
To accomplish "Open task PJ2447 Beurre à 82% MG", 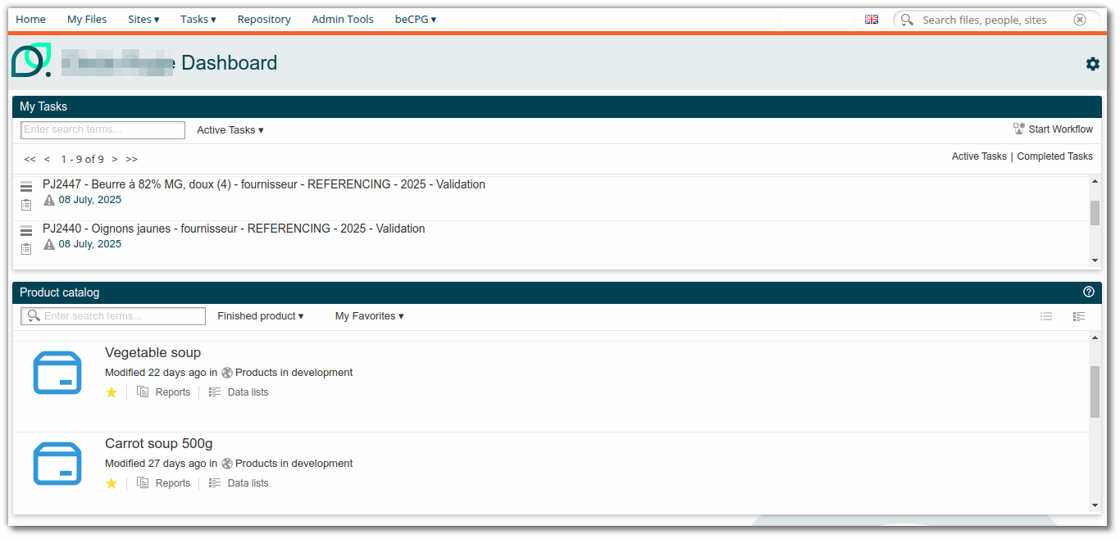I will 264,184.
